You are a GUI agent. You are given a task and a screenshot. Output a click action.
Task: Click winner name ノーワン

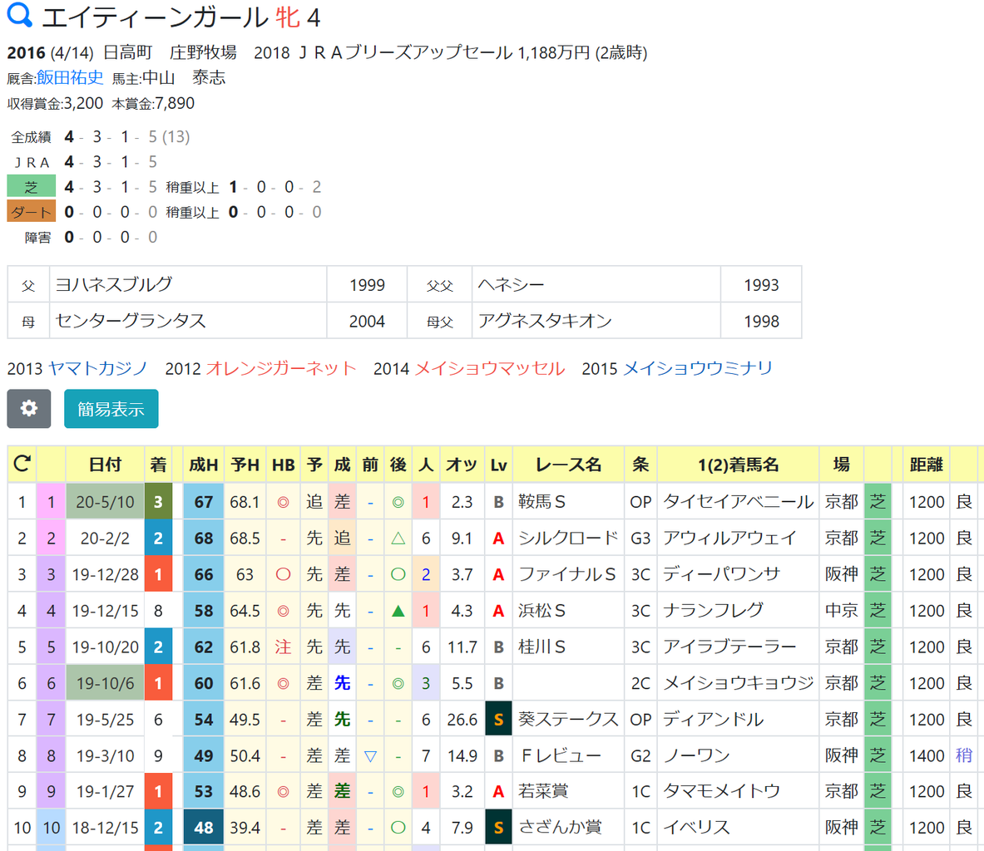(696, 755)
